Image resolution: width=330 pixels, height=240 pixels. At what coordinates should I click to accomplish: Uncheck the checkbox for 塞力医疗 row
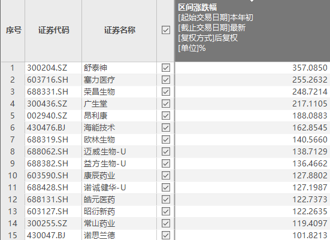(x=166, y=80)
